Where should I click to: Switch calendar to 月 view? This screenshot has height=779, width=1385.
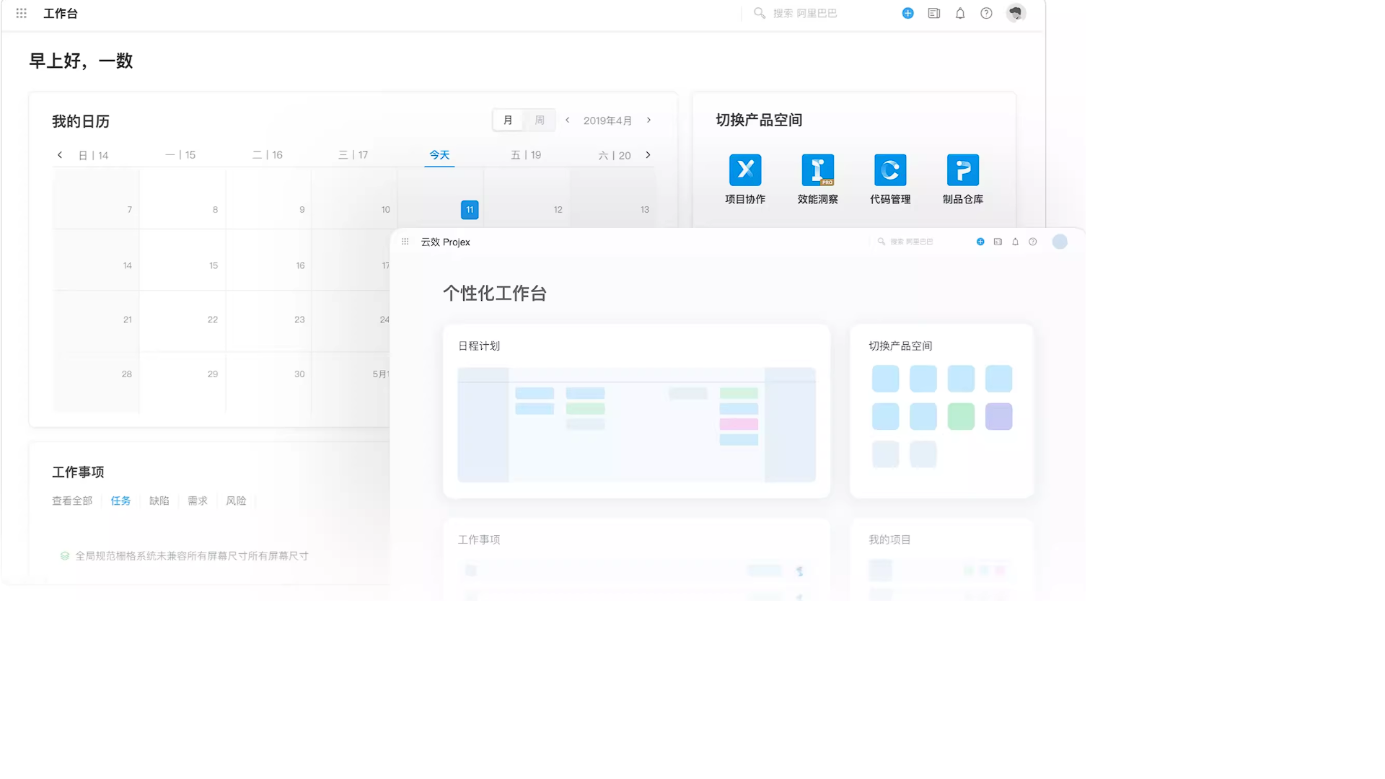[508, 120]
